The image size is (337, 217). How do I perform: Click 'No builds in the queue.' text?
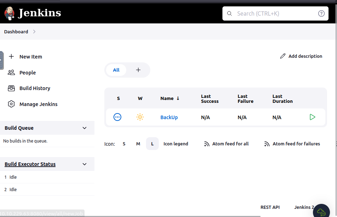click(25, 141)
